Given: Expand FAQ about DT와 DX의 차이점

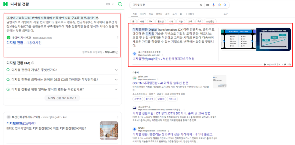Looking at the screenshot, I should click(x=62, y=80).
